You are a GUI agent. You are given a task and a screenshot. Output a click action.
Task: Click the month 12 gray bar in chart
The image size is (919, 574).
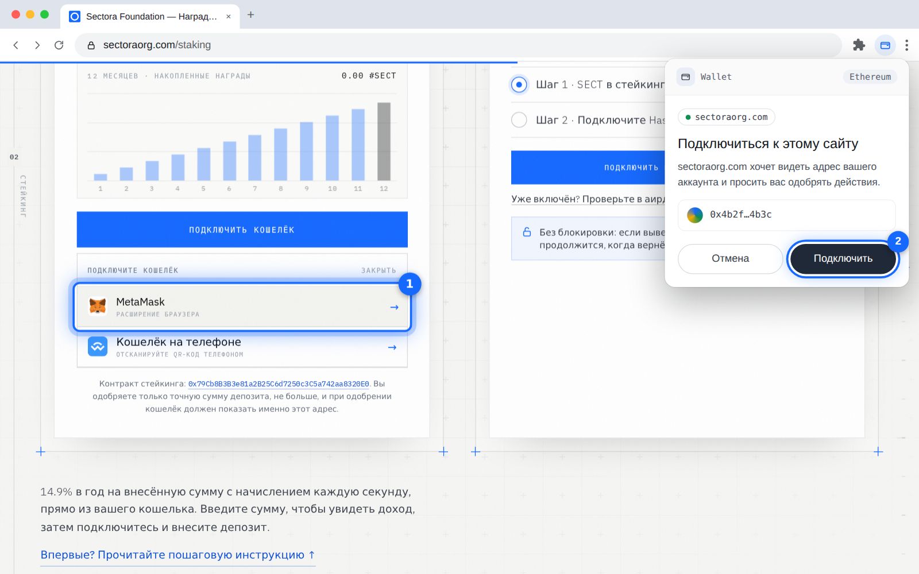click(x=384, y=141)
